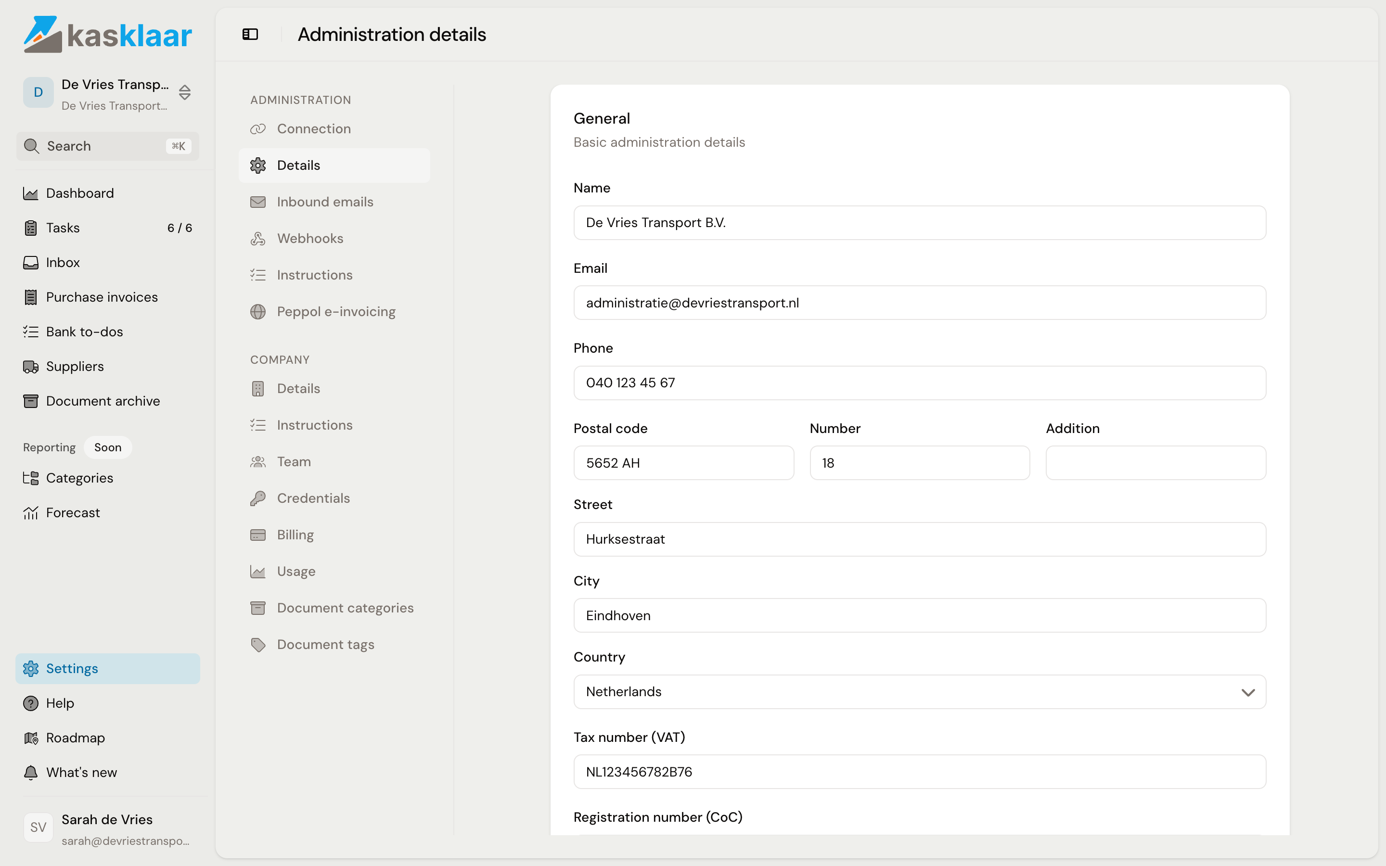Click the Search field
1386x866 pixels.
tap(108, 146)
